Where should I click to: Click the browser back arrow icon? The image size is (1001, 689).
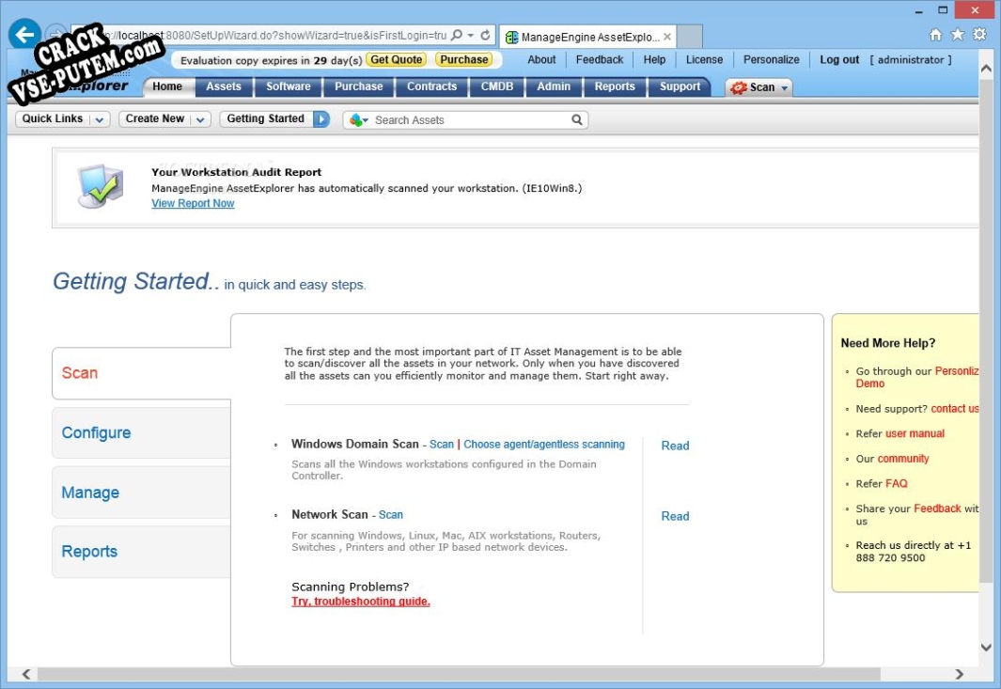pos(24,34)
